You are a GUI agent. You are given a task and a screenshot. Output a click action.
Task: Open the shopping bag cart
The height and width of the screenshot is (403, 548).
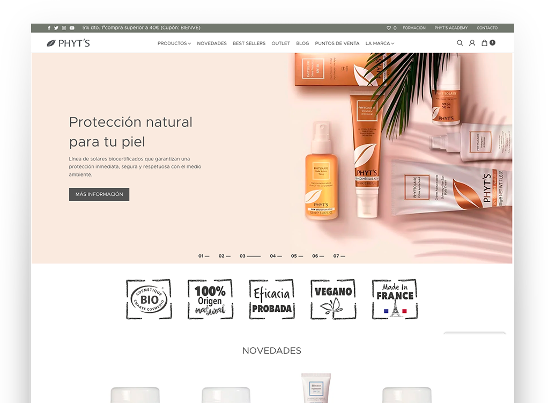[485, 43]
